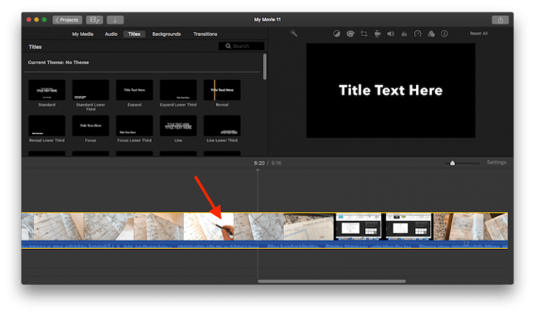Click the timeline horizontal scrollbar
535x315 pixels.
point(332,282)
